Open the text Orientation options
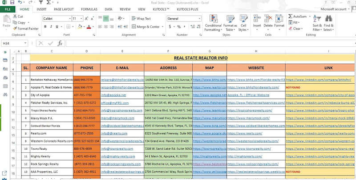 [121, 19]
